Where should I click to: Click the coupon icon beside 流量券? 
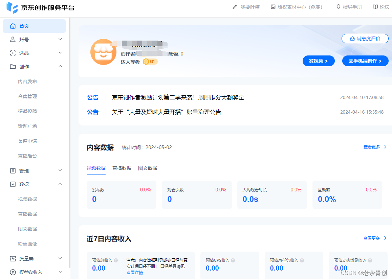13,259
